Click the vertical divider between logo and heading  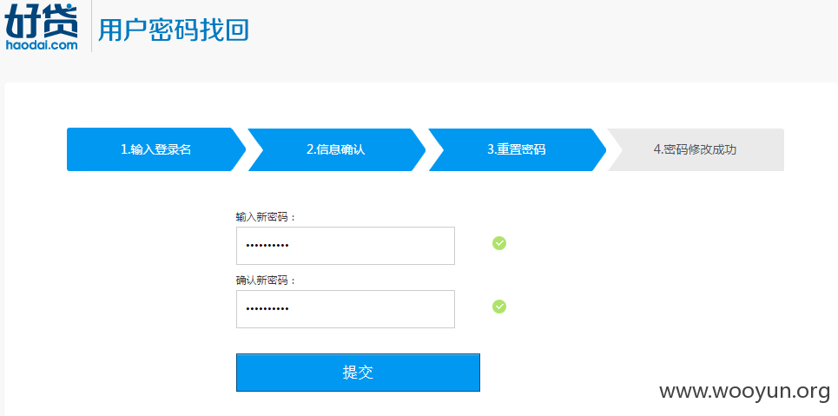tap(91, 26)
